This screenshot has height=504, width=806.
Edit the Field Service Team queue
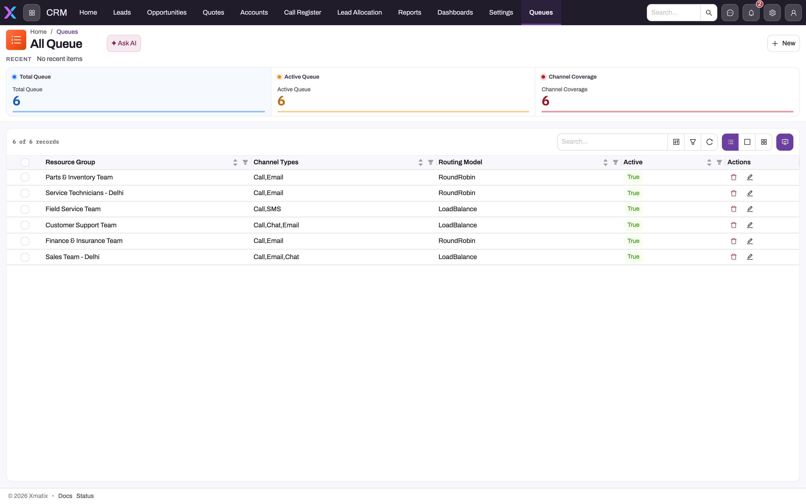point(750,209)
